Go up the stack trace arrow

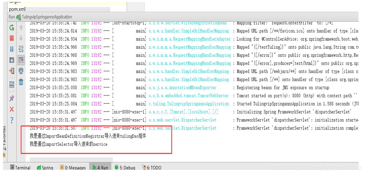coord(21,28)
